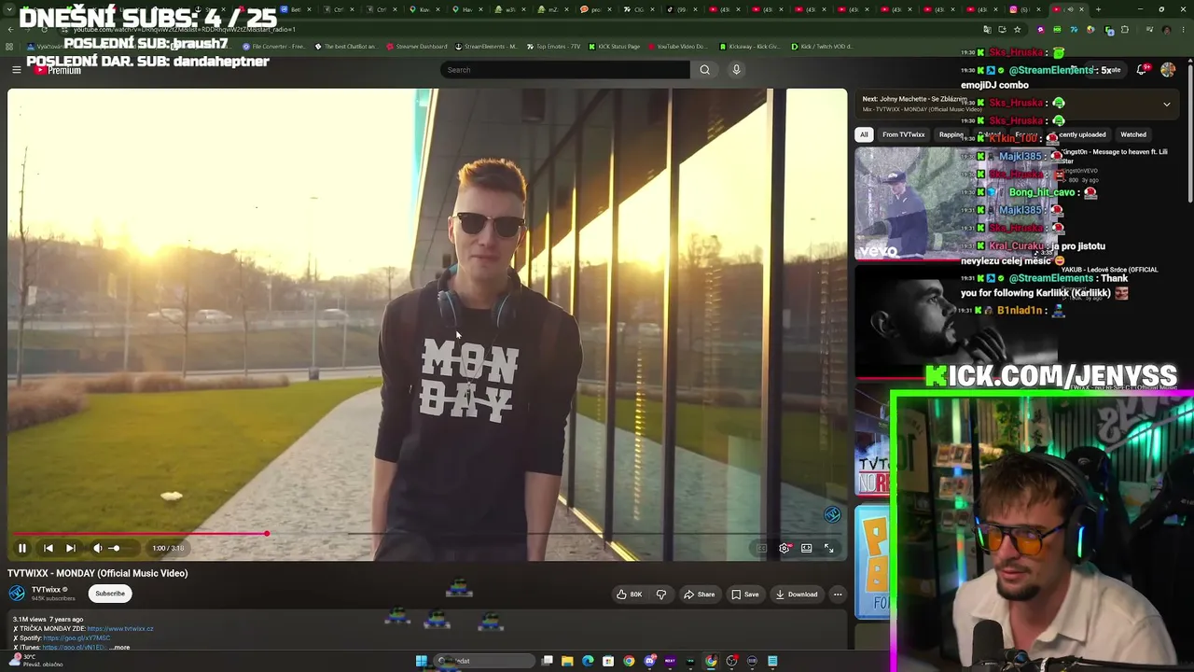This screenshot has height=672, width=1194.
Task: Open the YouTube account avatar menu
Action: 1168,70
